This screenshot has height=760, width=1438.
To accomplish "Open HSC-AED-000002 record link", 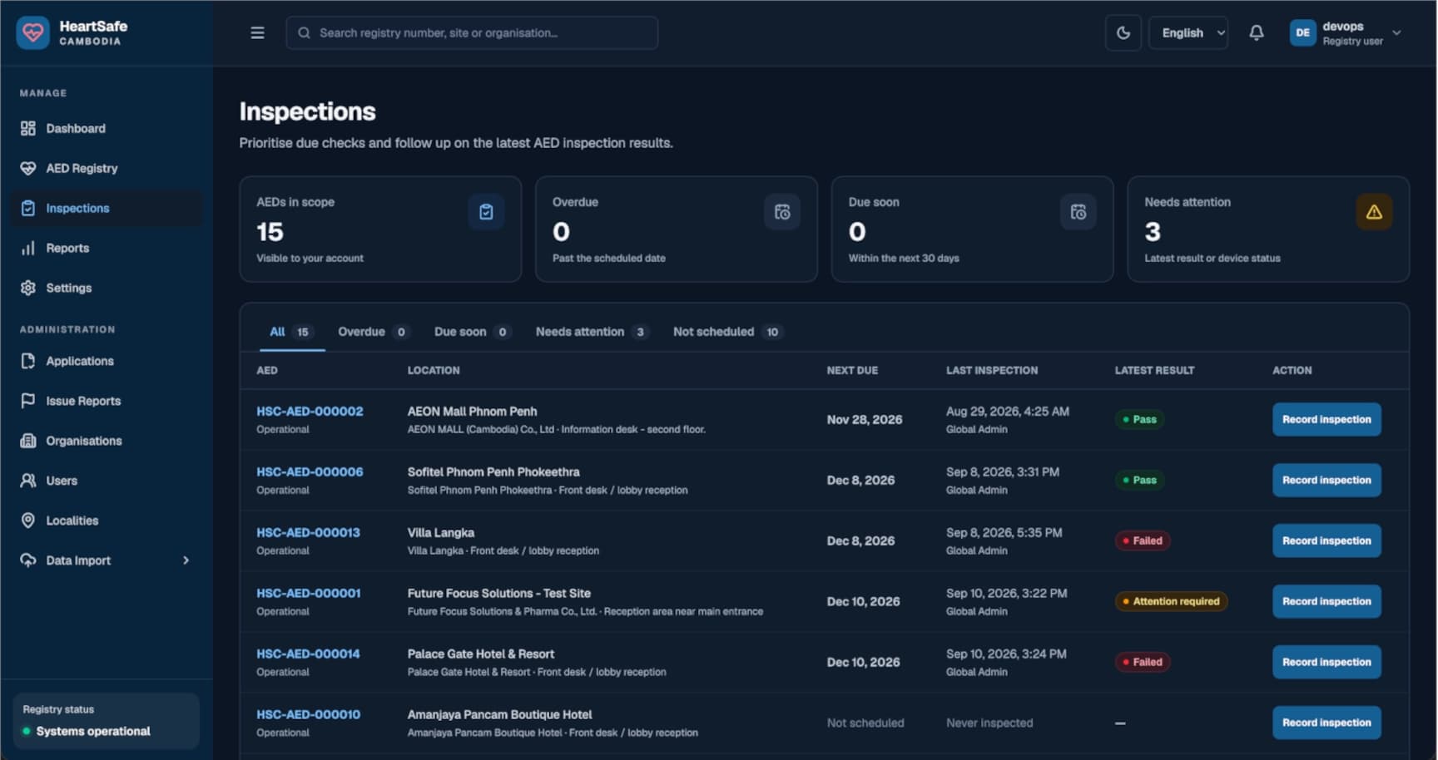I will 310,411.
